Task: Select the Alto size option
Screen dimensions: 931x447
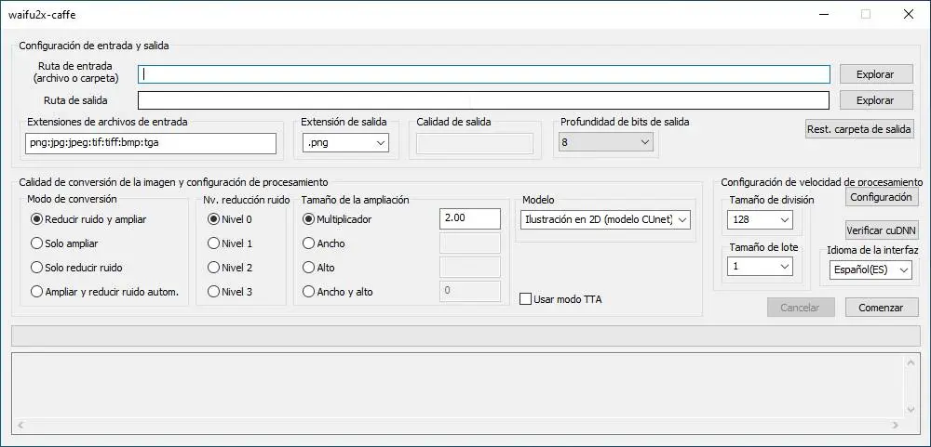Action: tap(318, 268)
